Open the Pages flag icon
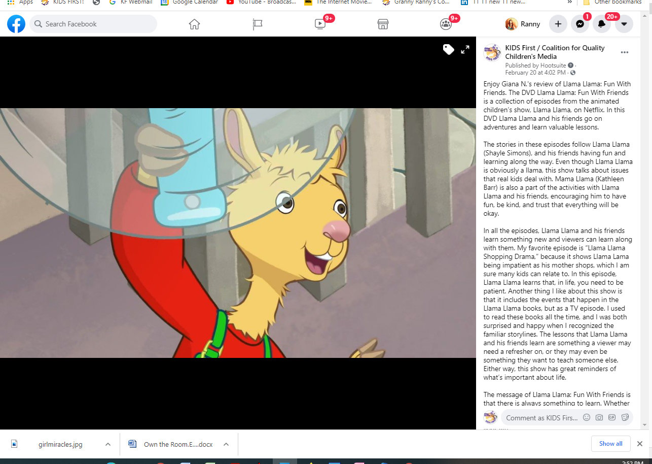Image resolution: width=652 pixels, height=464 pixels. pos(258,24)
